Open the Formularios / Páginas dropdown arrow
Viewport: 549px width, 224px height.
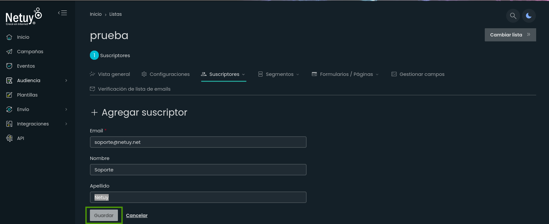click(x=377, y=75)
